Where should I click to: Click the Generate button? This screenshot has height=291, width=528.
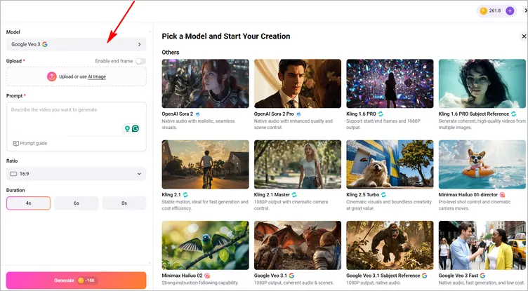coord(77,280)
